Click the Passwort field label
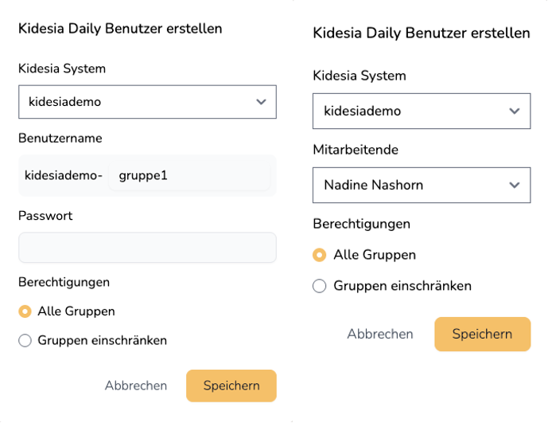Image resolution: width=548 pixels, height=423 pixels. pos(45,216)
